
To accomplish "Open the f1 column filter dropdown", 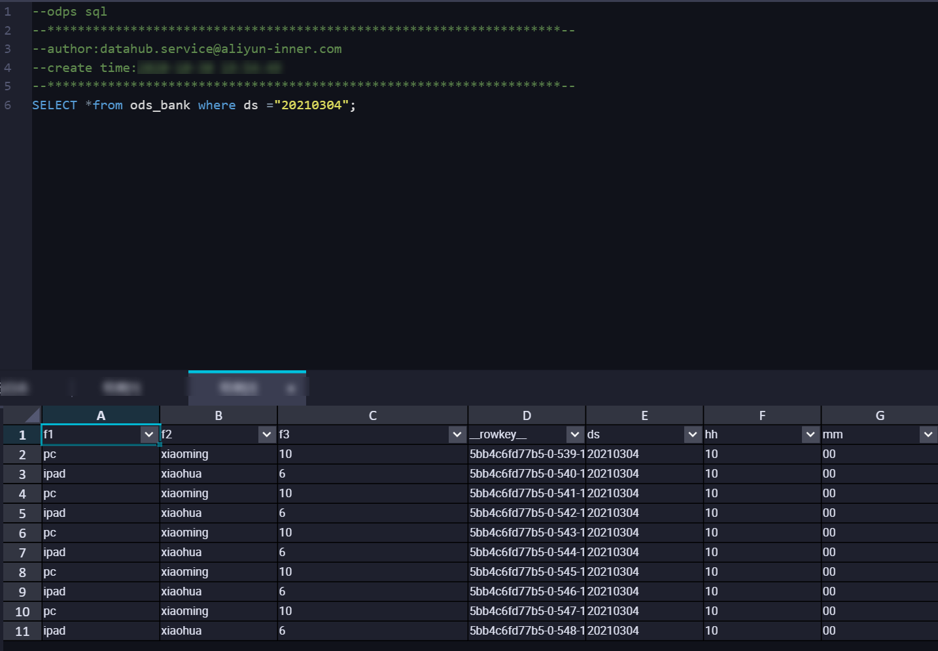I will pyautogui.click(x=149, y=434).
